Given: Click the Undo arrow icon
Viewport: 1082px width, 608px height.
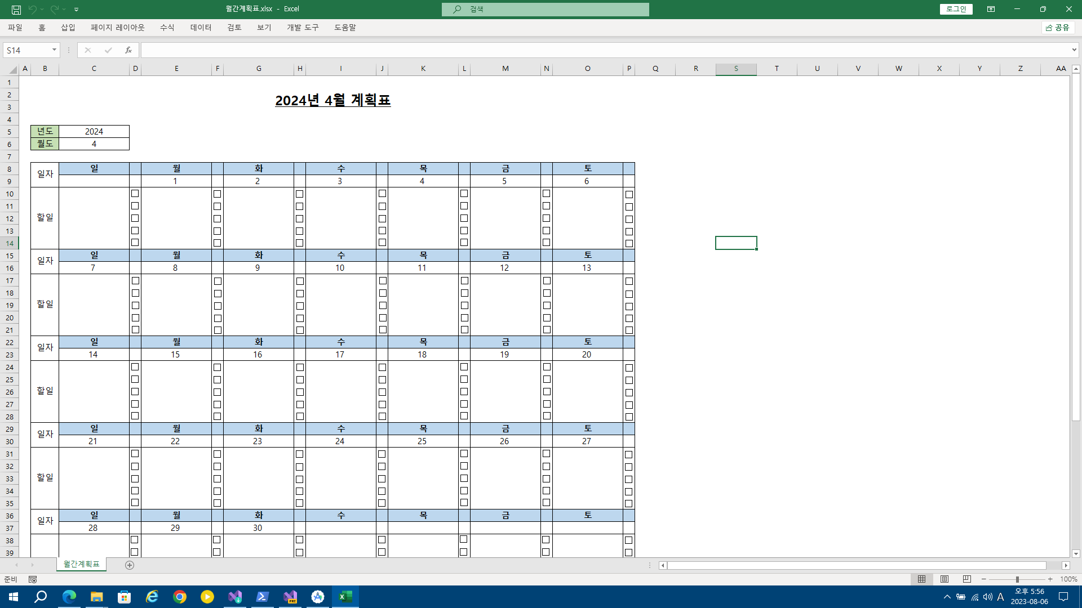Looking at the screenshot, I should pyautogui.click(x=32, y=10).
